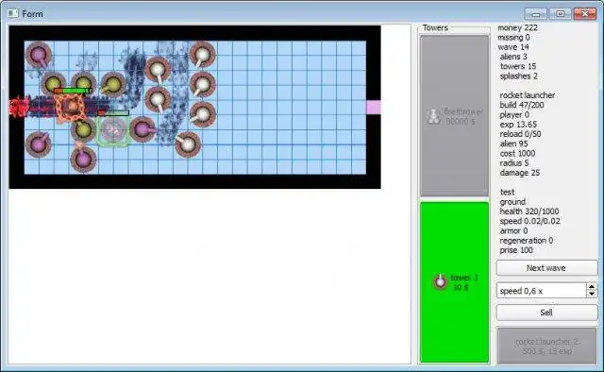Click the pink exit square on the right wall
The width and height of the screenshot is (604, 372).
(x=374, y=108)
